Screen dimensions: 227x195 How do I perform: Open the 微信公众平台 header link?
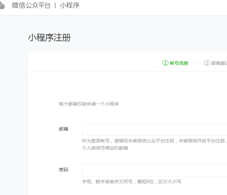tap(31, 5)
